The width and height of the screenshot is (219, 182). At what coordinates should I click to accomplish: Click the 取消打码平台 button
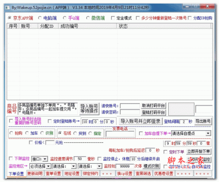click(x=153, y=106)
